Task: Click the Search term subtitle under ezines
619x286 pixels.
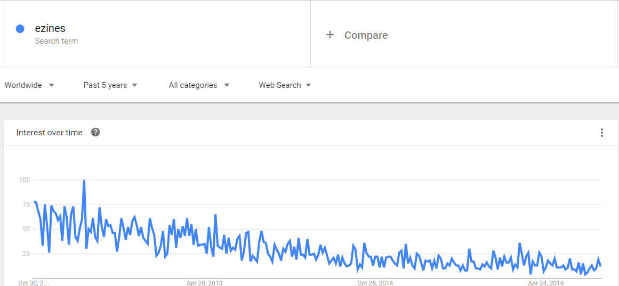Action: coord(57,41)
